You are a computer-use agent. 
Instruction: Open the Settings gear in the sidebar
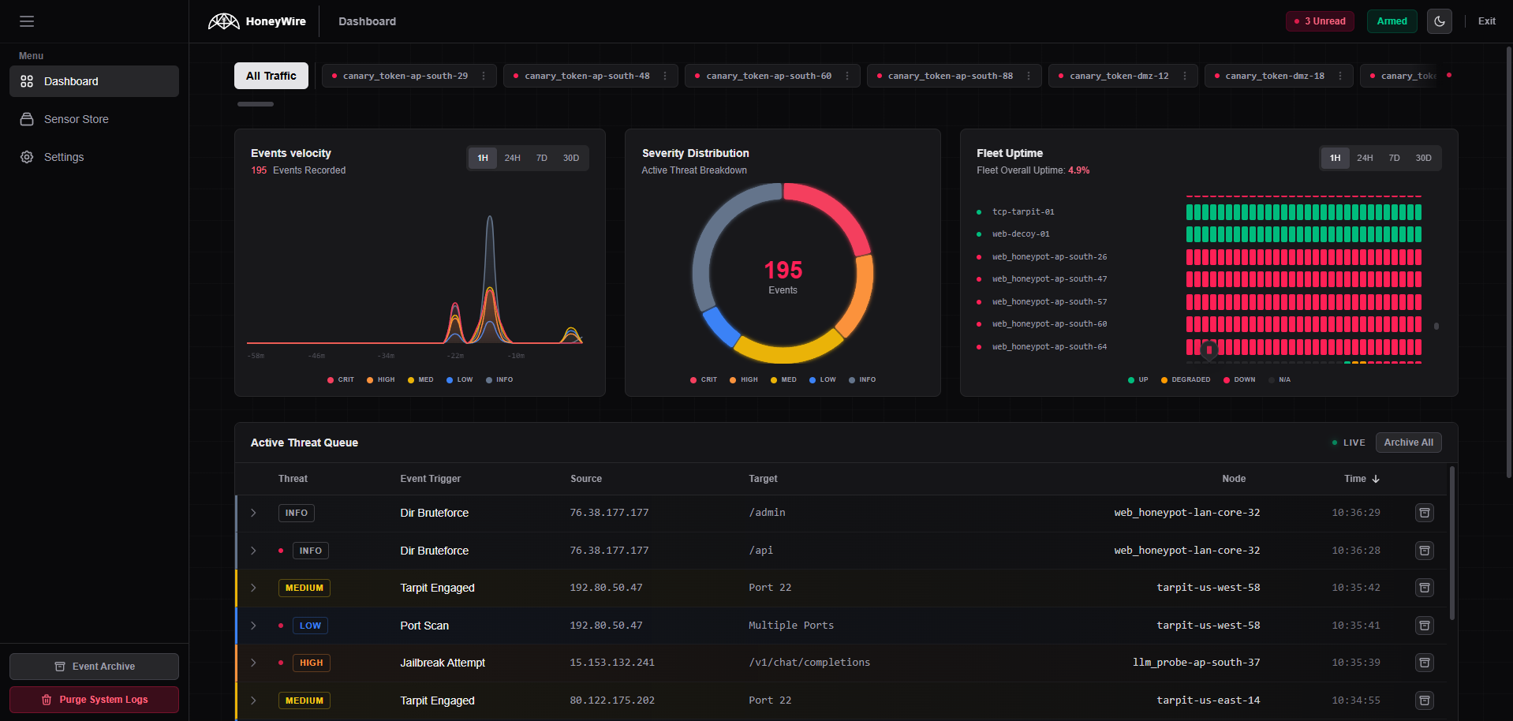tap(27, 157)
